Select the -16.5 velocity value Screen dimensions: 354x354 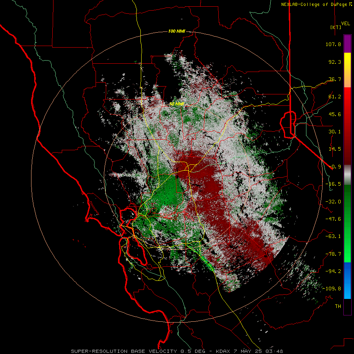333,184
